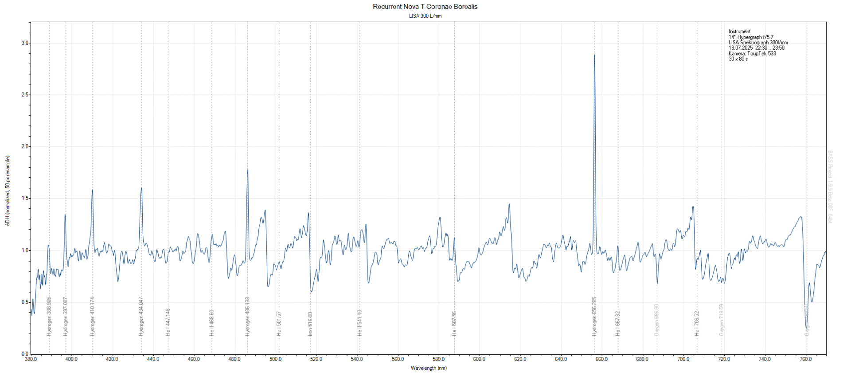Click the x-axis tick label "740.0"
This screenshot has width=851, height=376.
click(765, 359)
